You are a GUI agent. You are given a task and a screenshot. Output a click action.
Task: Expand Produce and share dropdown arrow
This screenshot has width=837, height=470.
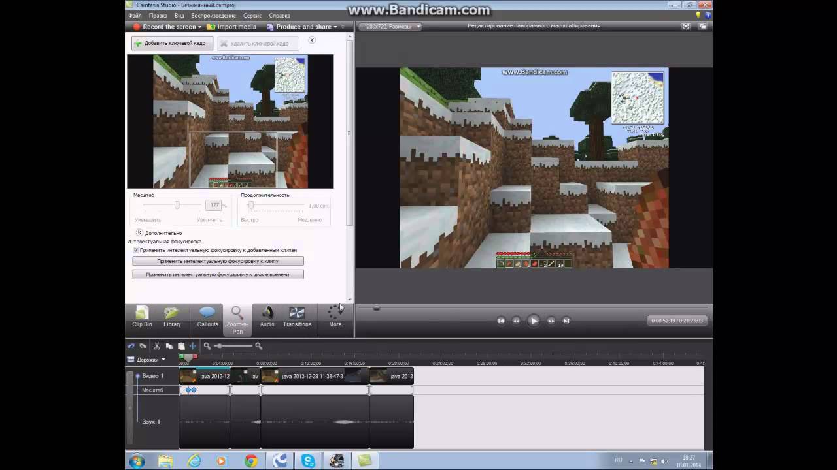coord(335,27)
